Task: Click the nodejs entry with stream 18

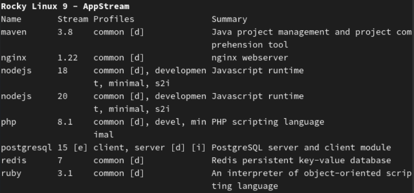Action: [16, 71]
